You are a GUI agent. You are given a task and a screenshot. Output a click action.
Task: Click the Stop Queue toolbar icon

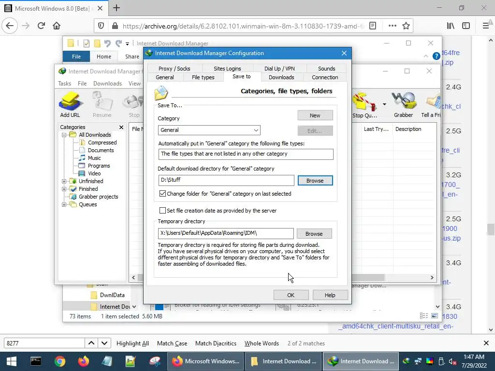tap(365, 105)
